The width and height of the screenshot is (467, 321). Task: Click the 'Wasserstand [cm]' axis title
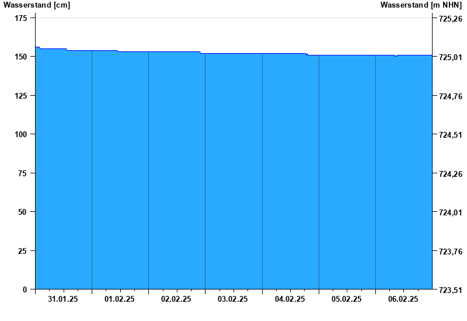point(37,5)
